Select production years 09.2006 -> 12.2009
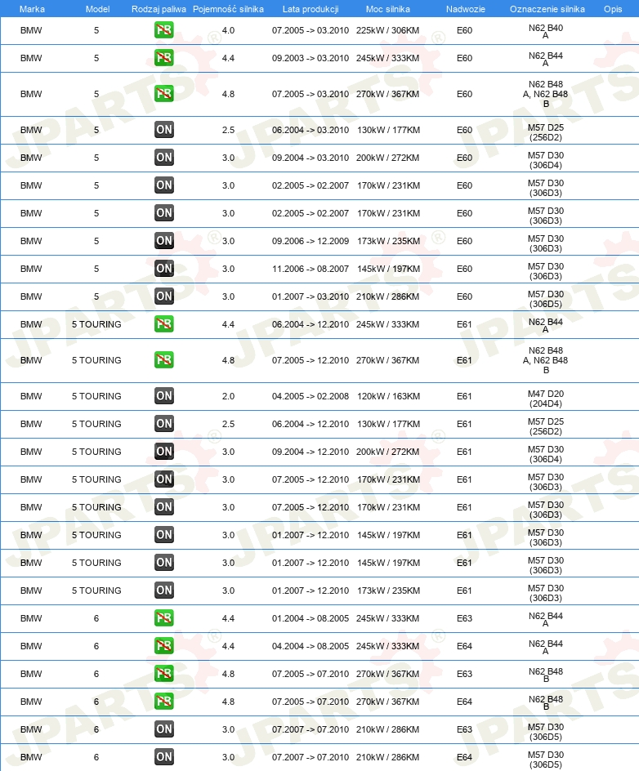 point(311,241)
